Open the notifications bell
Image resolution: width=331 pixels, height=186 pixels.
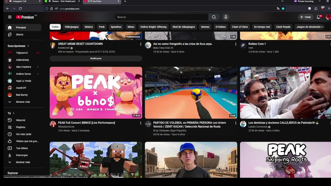click(x=319, y=17)
